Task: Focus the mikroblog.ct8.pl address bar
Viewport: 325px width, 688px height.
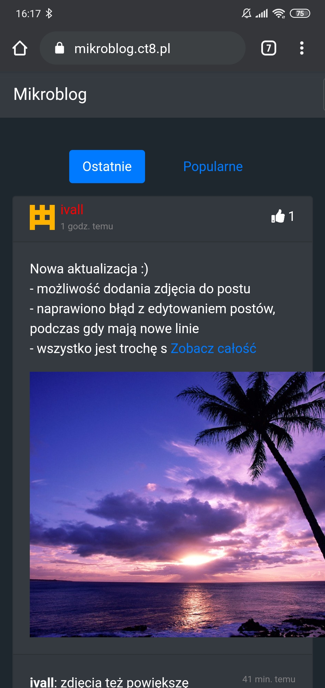Action: pyautogui.click(x=143, y=48)
